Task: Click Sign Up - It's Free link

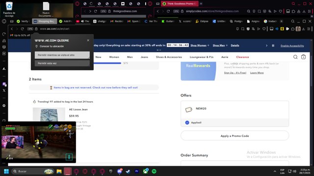Action: [235, 73]
